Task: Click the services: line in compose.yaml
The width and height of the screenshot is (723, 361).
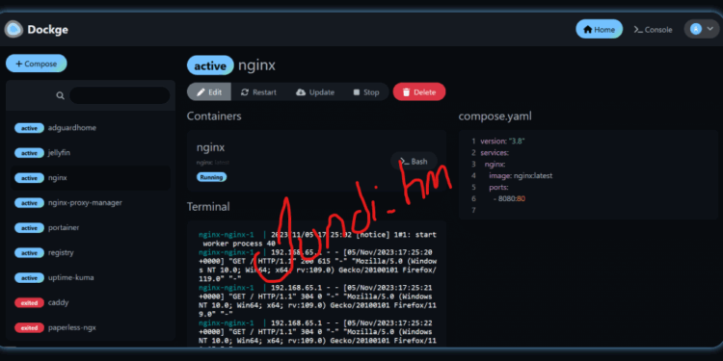Action: pos(495,152)
